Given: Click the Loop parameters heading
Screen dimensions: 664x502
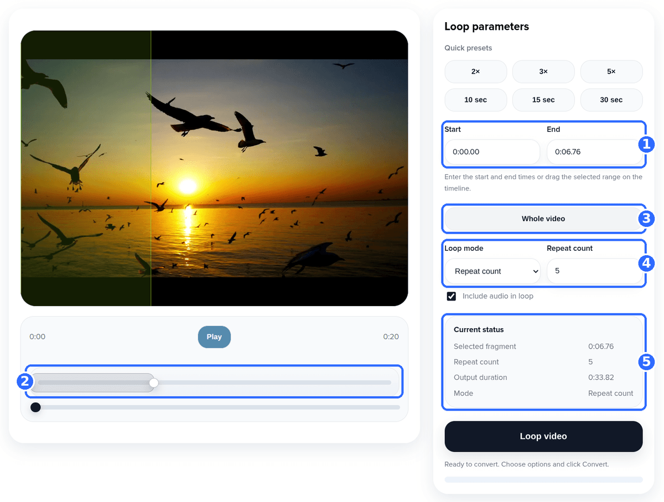Looking at the screenshot, I should point(486,27).
